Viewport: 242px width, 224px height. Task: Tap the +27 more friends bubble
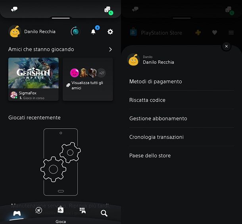102,73
